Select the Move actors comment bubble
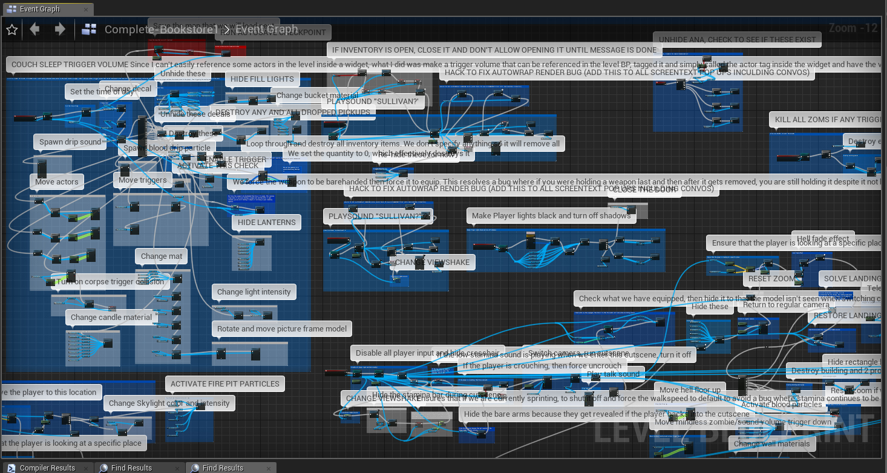This screenshot has height=473, width=887. pyautogui.click(x=57, y=182)
